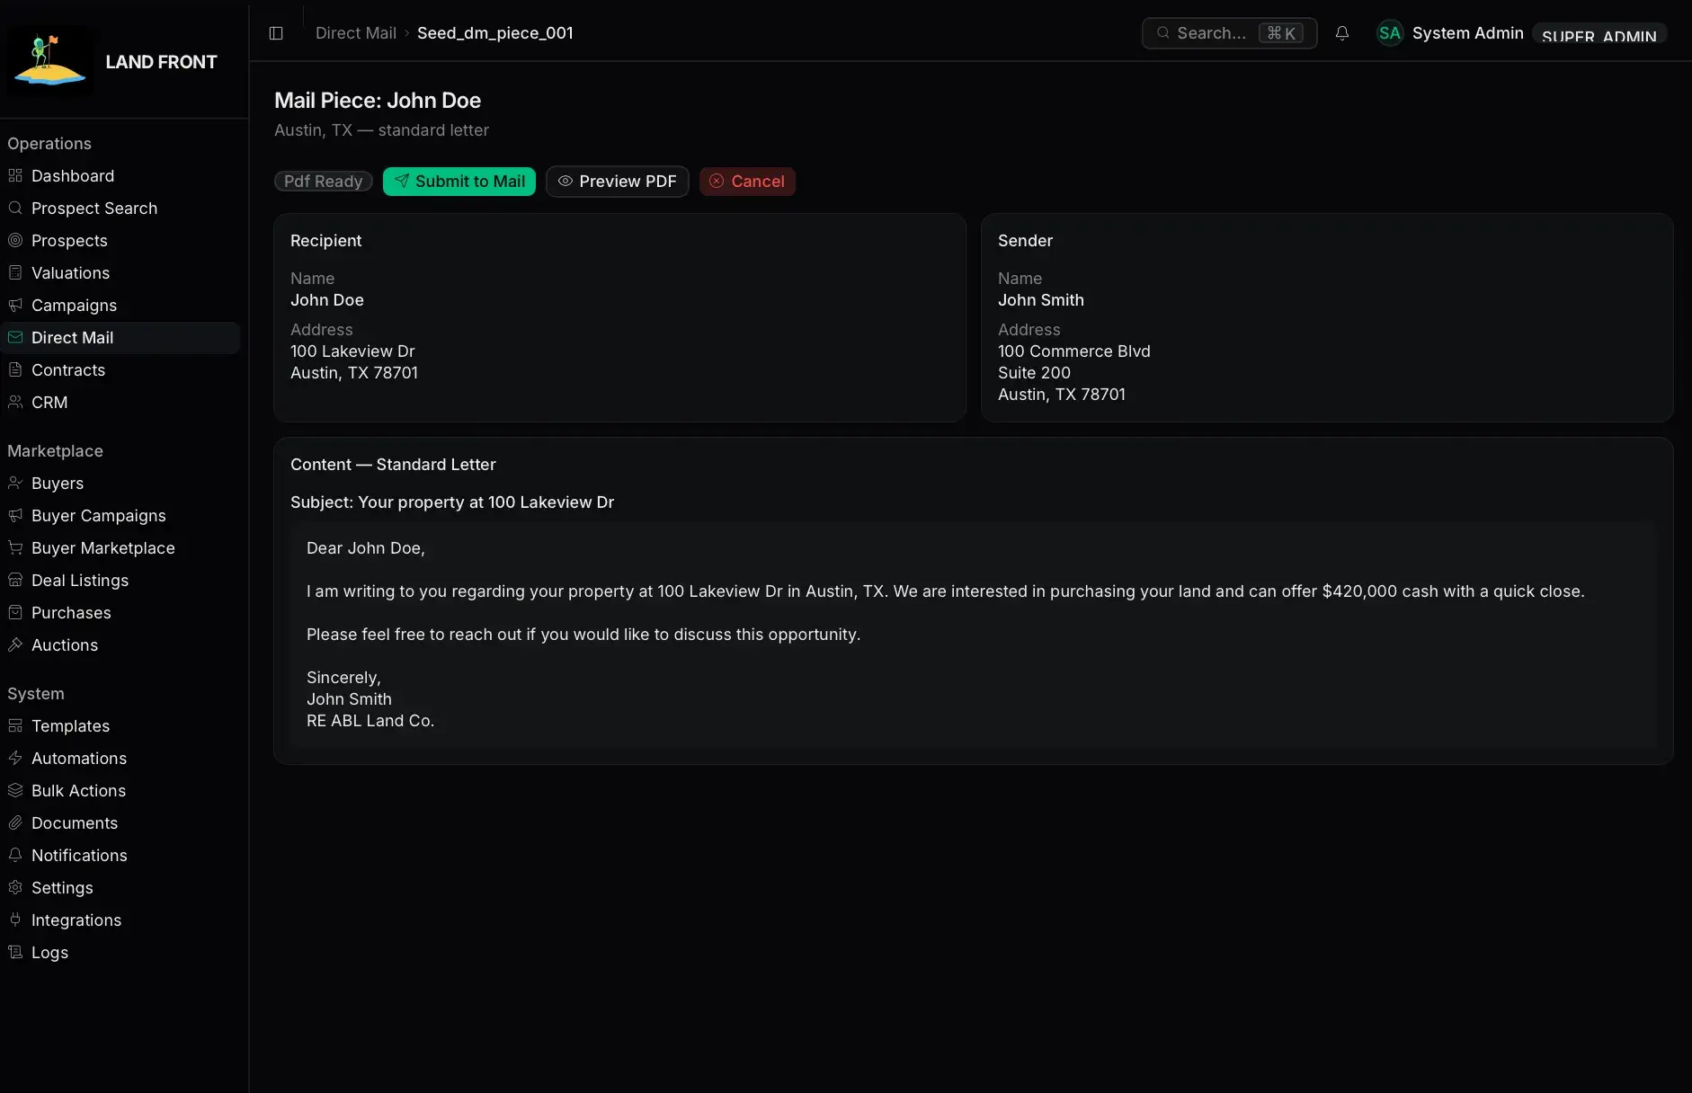1692x1093 pixels.
Task: Click the Direct Mail breadcrumb link
Action: point(355,33)
